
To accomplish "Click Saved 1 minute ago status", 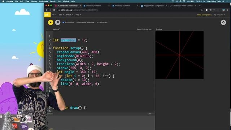I will [144, 29].
